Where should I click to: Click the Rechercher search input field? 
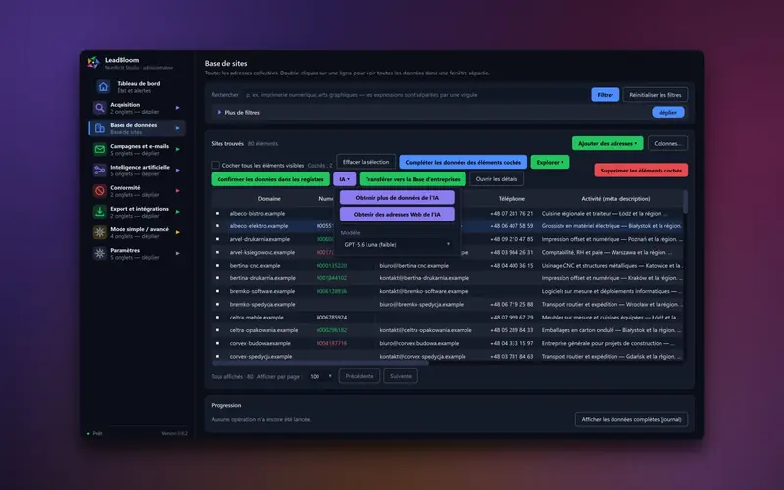pos(415,94)
